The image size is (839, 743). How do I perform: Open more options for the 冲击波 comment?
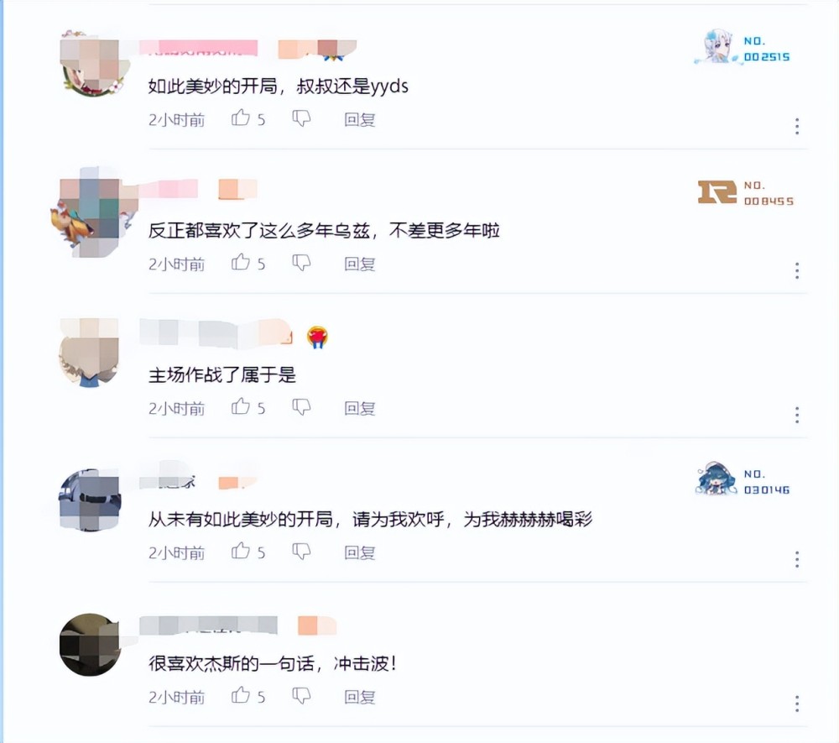[x=797, y=704]
